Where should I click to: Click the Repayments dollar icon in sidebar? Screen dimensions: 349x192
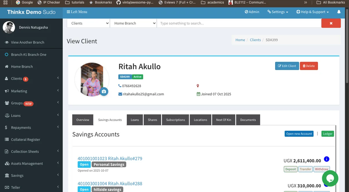[6, 128]
